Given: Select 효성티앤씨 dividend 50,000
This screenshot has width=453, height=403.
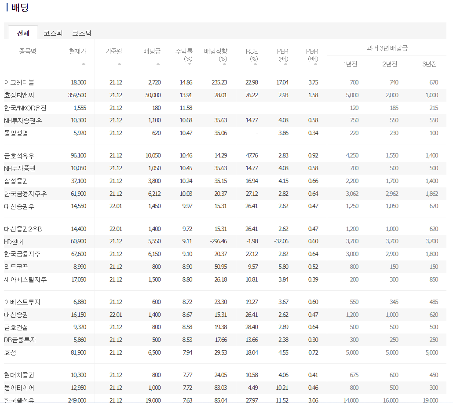Looking at the screenshot, I should click(153, 95).
